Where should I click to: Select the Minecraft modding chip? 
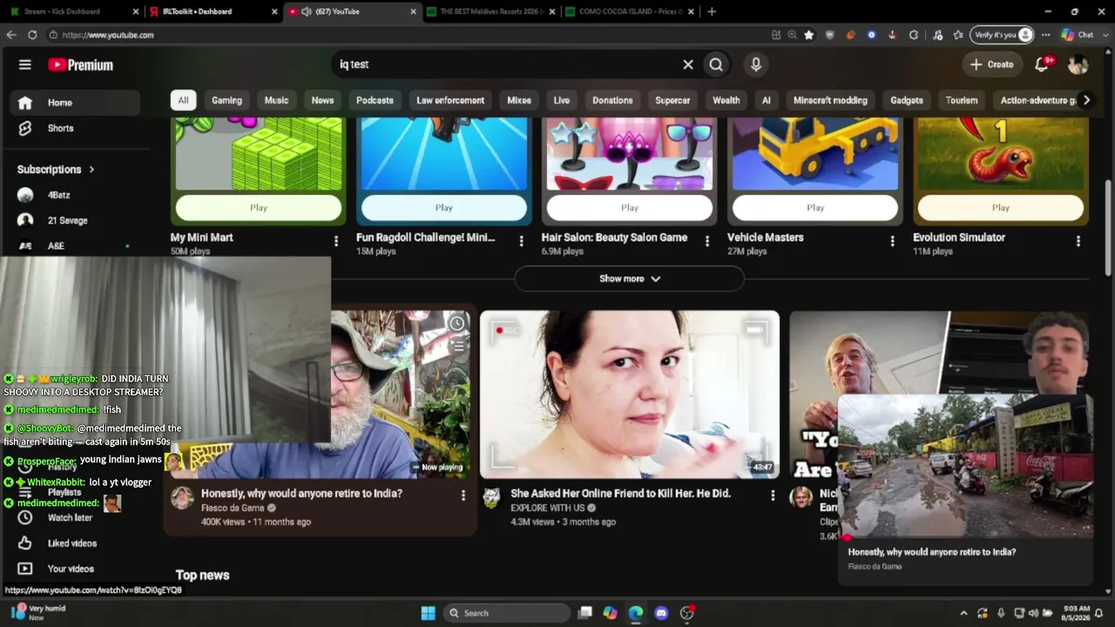[x=830, y=100]
